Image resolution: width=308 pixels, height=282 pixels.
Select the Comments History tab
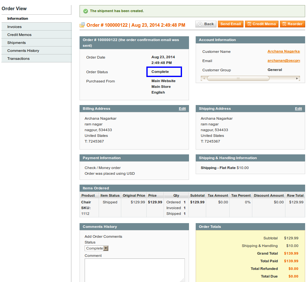23,51
